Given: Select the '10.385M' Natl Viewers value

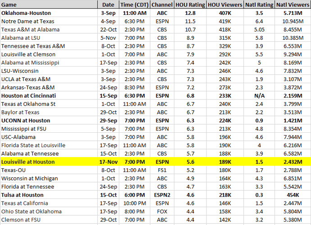Looking at the screenshot, I should point(293,38).
